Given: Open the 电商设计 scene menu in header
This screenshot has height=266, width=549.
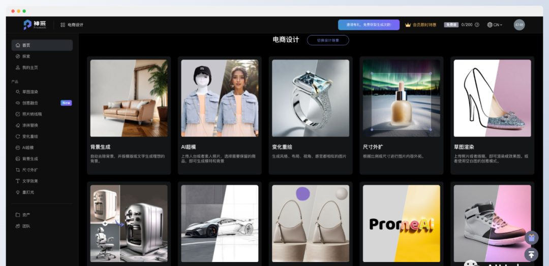Looking at the screenshot, I should (72, 25).
